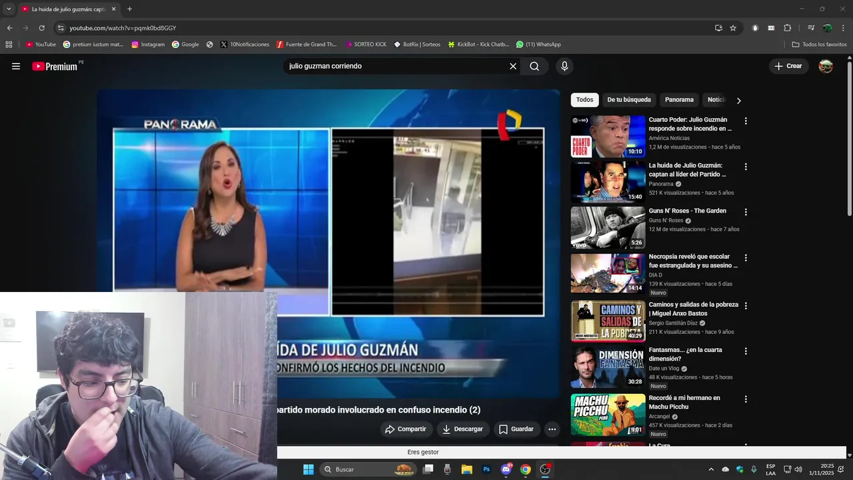Select the Panorama filter chip
Screen dimensions: 853x480
click(x=679, y=100)
